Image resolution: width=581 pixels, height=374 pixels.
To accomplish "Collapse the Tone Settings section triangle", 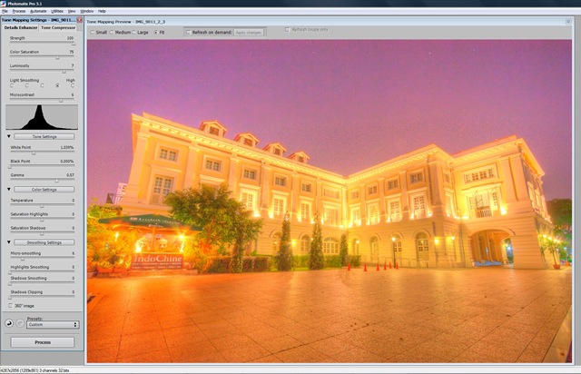I will click(x=9, y=136).
